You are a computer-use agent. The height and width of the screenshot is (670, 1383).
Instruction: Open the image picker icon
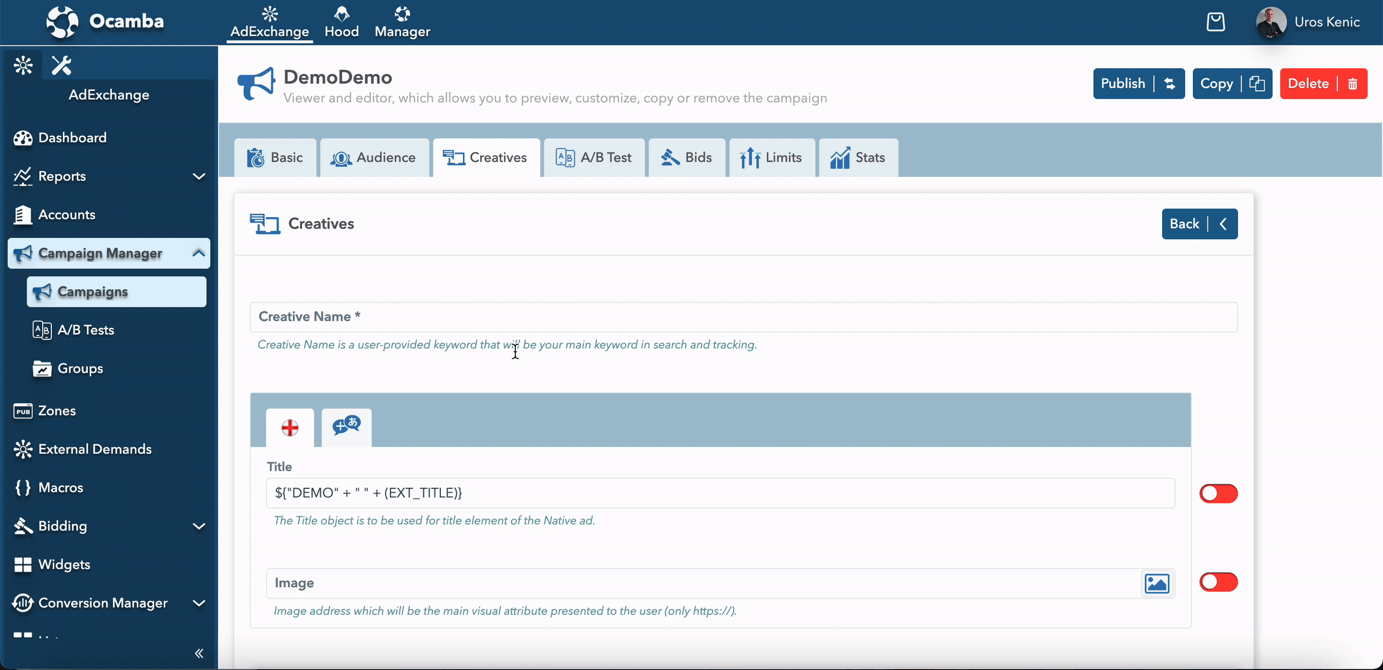pos(1157,584)
